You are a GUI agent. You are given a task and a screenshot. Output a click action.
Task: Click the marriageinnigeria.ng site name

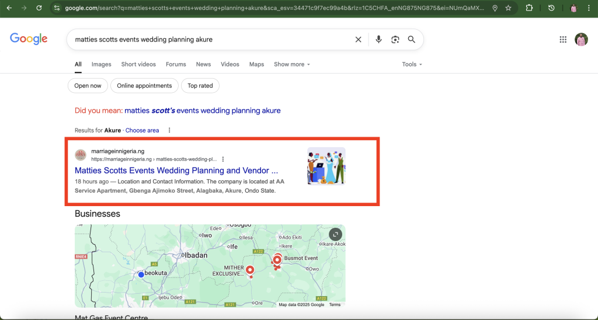click(x=118, y=151)
